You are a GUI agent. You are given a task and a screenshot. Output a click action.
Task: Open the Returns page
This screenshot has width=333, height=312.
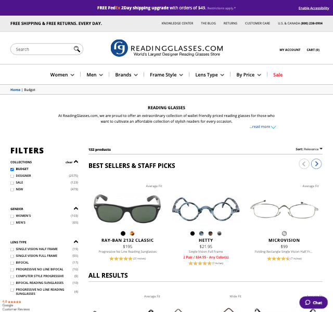(230, 23)
